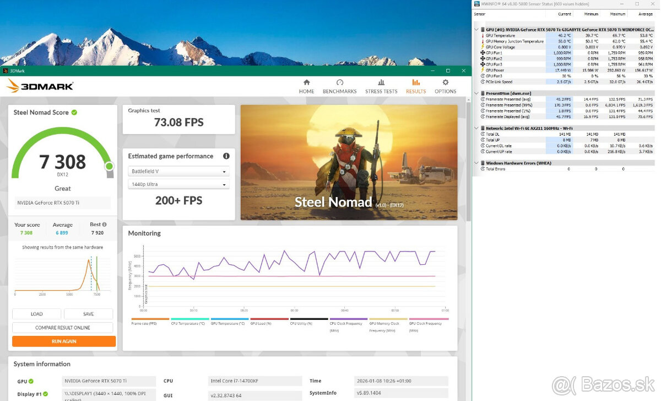
Task: Click the orange RUN AGAIN button
Action: pyautogui.click(x=64, y=341)
